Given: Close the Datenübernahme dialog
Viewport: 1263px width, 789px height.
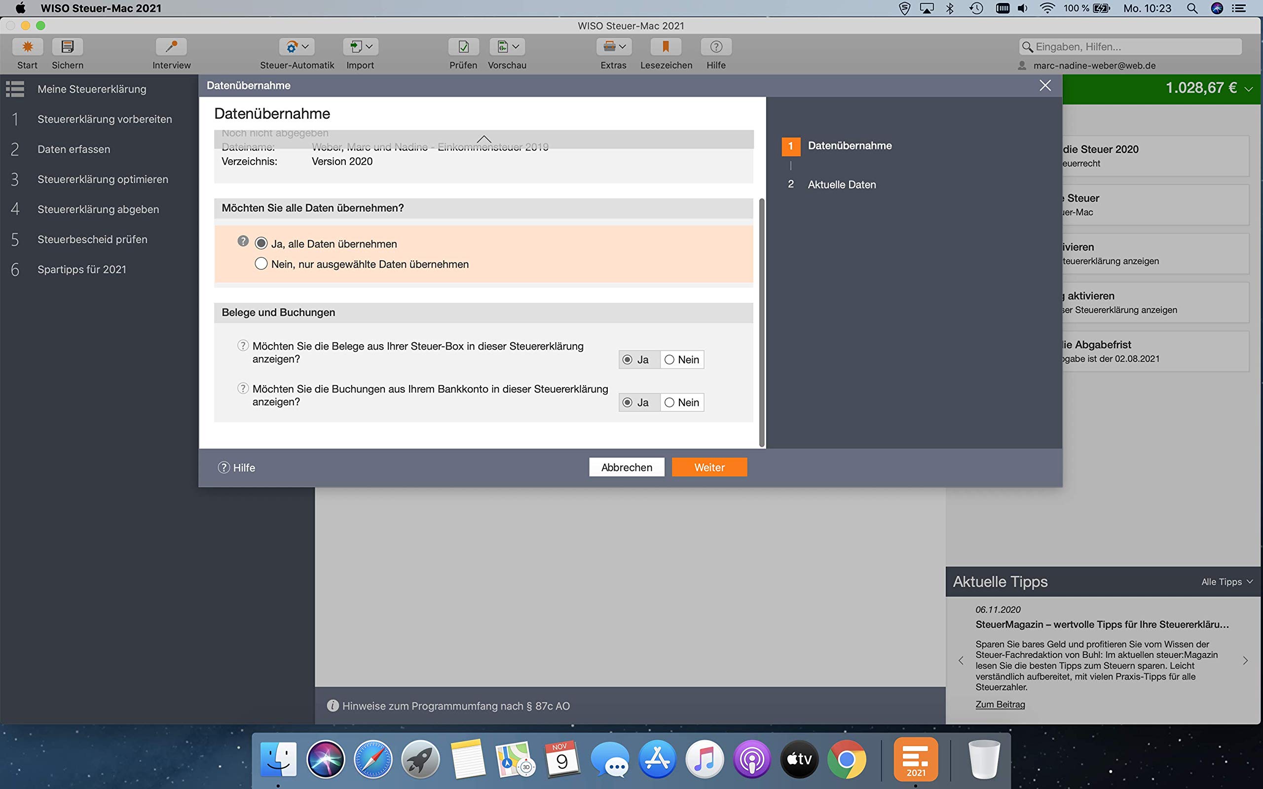Looking at the screenshot, I should click(x=1045, y=86).
